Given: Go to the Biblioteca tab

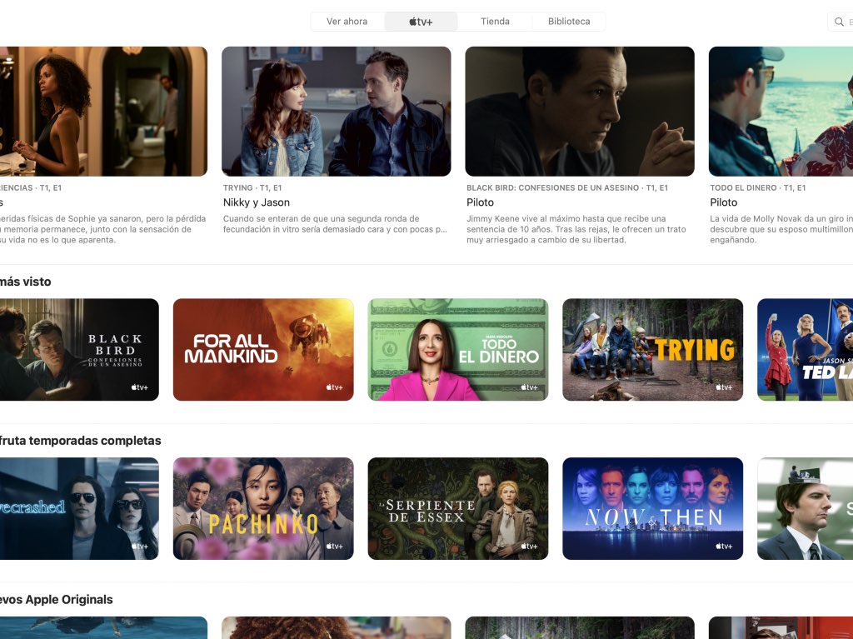Looking at the screenshot, I should click(x=569, y=22).
